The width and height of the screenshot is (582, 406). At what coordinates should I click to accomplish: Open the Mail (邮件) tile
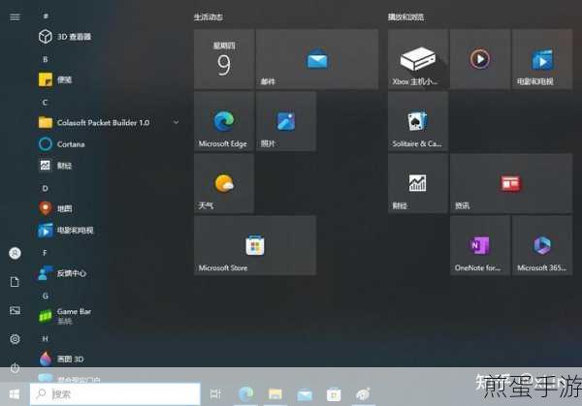317,59
